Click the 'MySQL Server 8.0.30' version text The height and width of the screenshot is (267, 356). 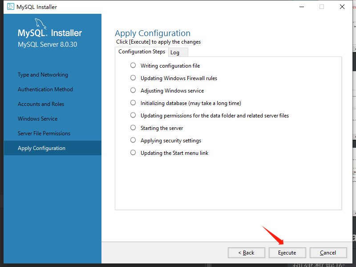[x=48, y=44]
